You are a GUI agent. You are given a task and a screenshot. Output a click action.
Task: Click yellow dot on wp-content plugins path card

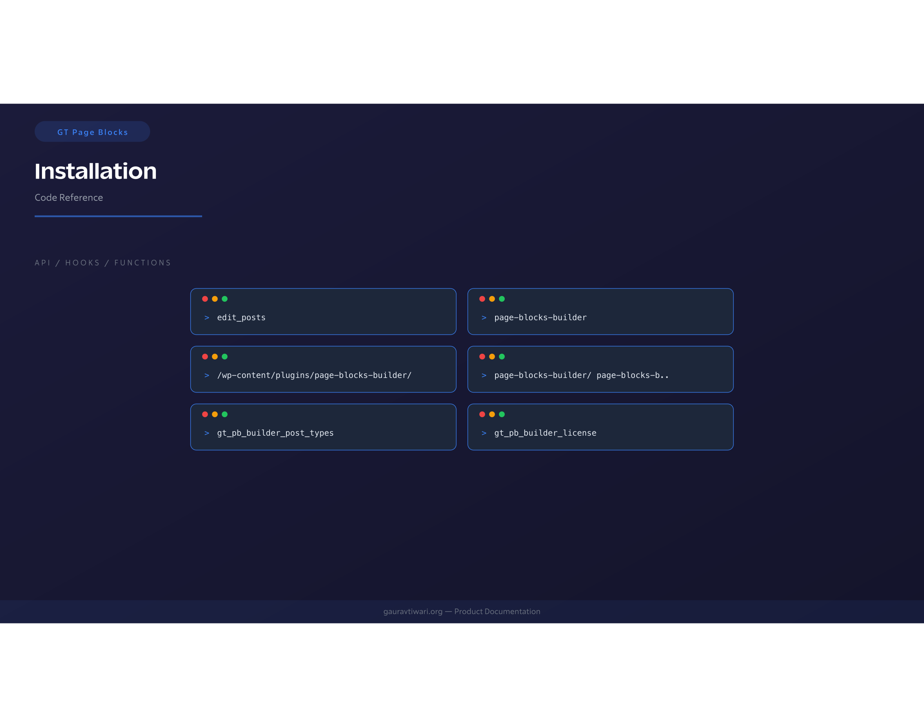[214, 357]
